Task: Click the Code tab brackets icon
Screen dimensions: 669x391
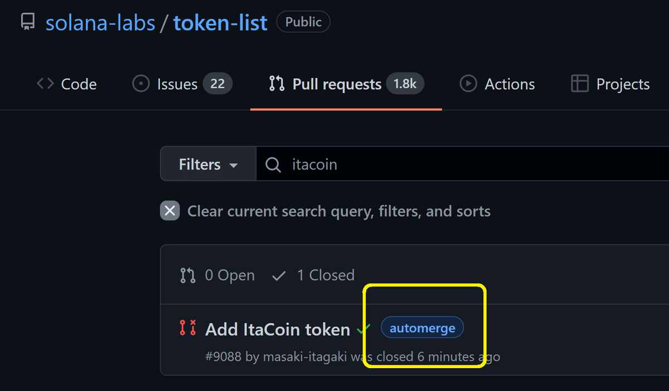Action: [x=45, y=84]
